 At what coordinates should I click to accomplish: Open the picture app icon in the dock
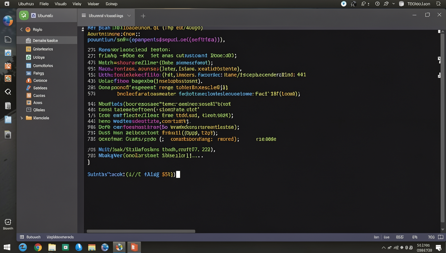point(8,52)
